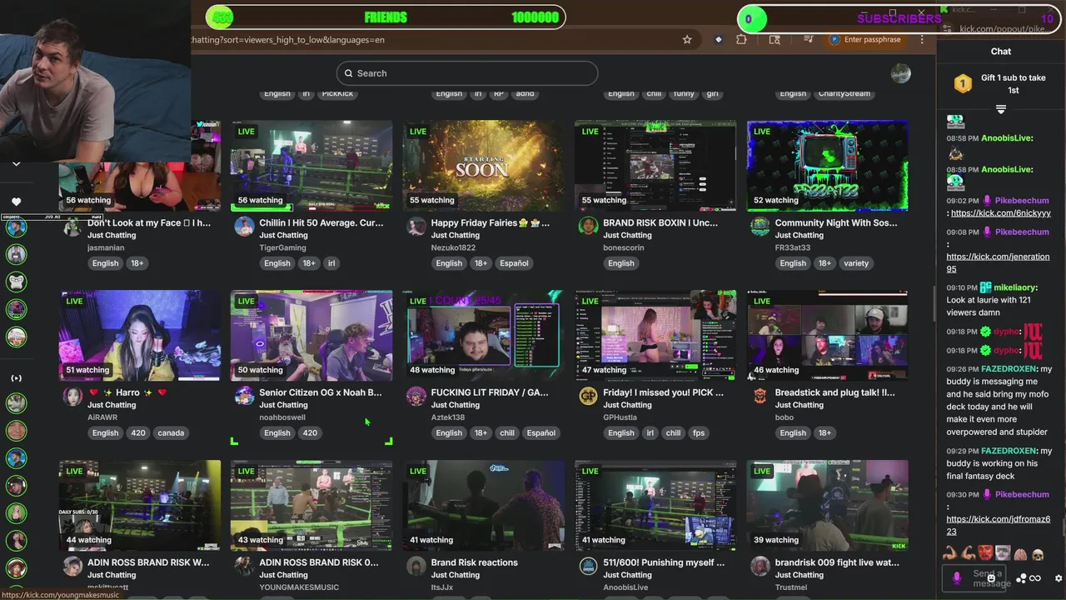Click the Nezuko1822 channel avatar
The image size is (1066, 600).
(x=416, y=227)
